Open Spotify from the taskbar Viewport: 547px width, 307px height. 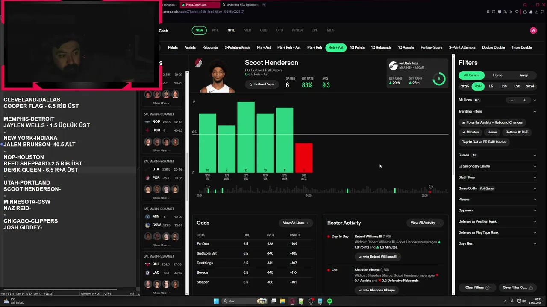[x=329, y=301]
